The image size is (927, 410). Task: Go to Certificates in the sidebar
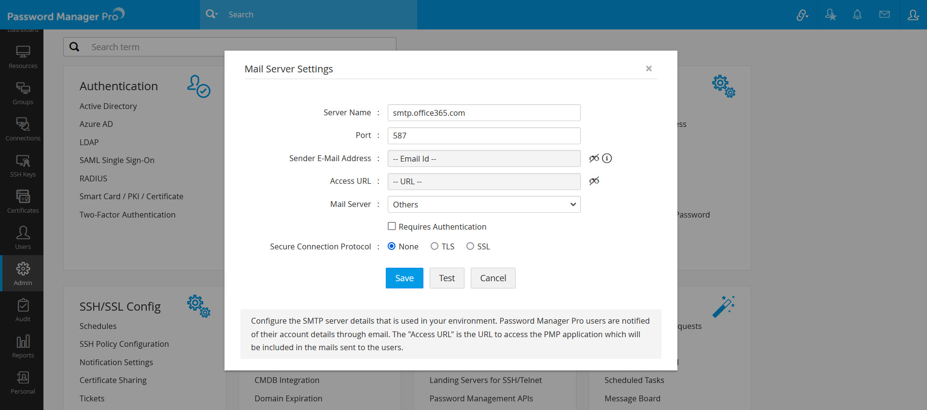[x=23, y=202]
